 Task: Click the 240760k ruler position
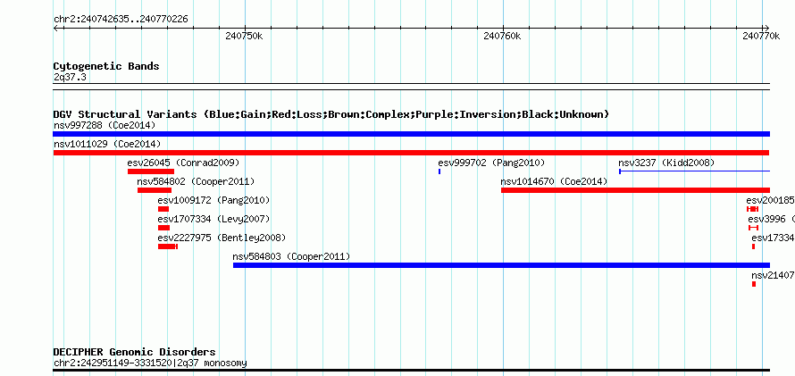pos(502,36)
